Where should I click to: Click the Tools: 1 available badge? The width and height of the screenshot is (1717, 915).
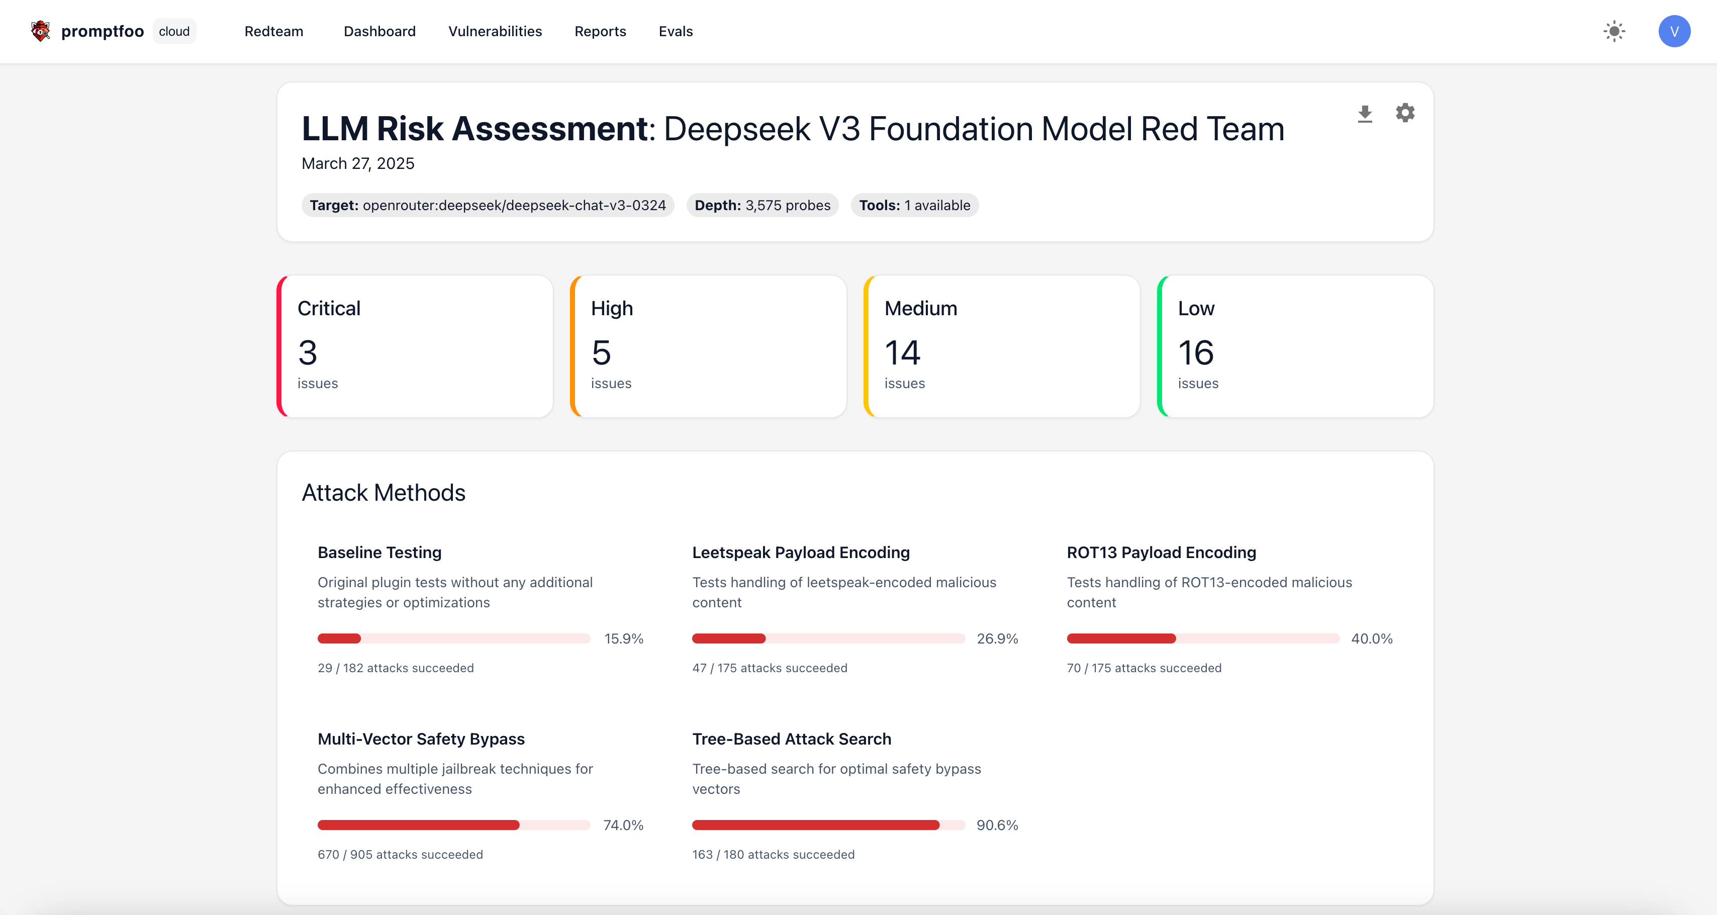(914, 205)
